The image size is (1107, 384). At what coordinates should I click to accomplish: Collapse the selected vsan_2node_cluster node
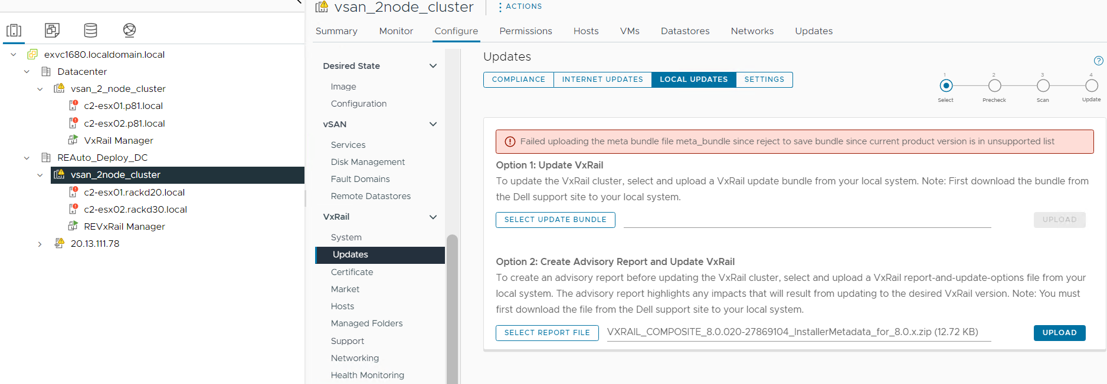tap(40, 175)
